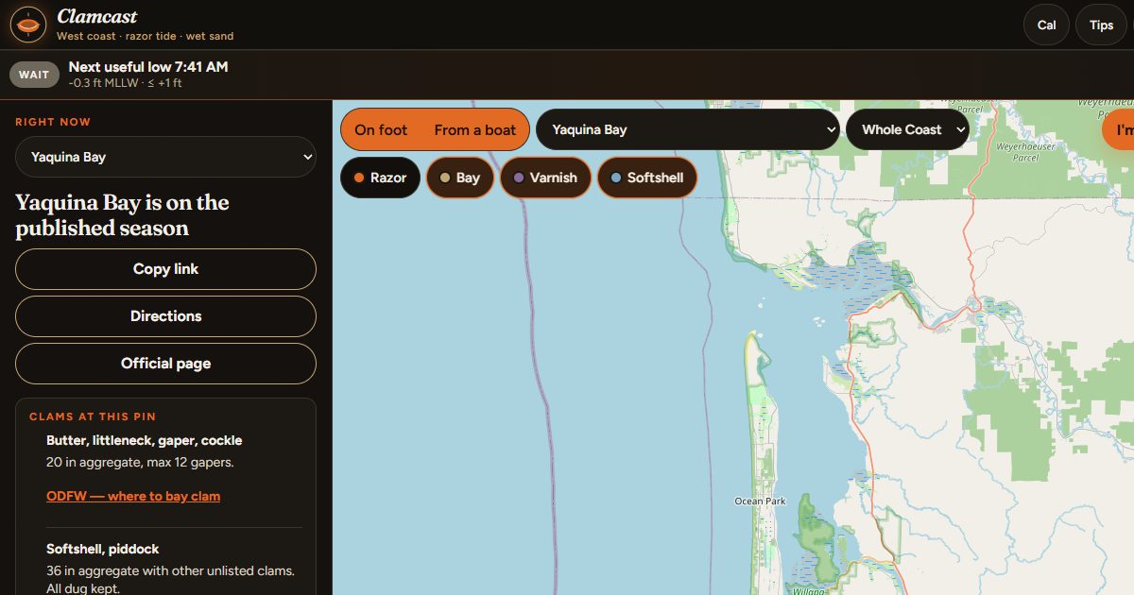Click the Clamcast title text

tap(96, 16)
